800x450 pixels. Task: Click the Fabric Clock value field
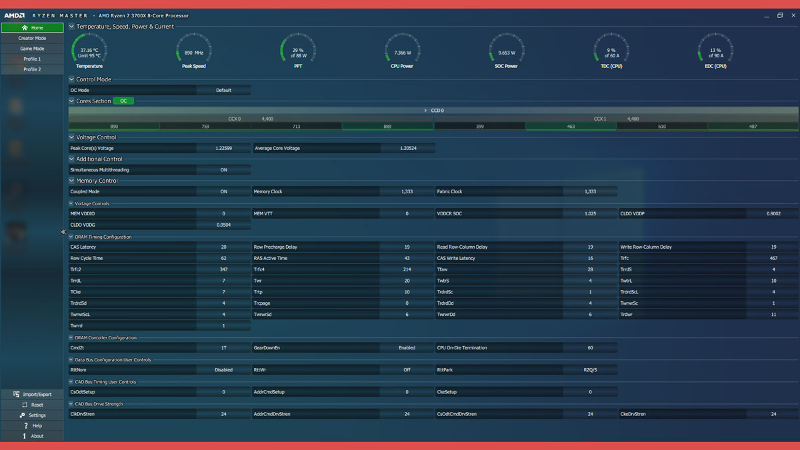[590, 191]
